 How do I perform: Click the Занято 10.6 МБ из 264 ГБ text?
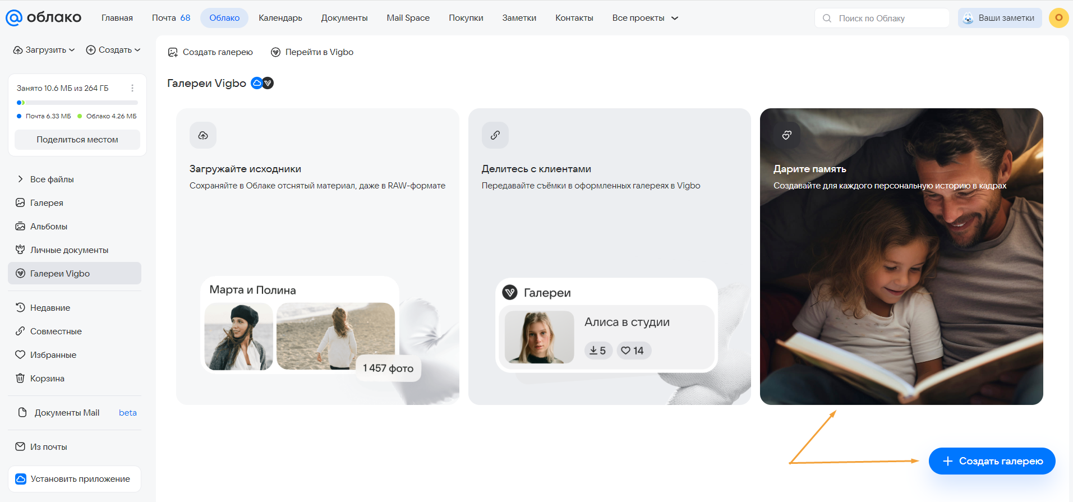(x=63, y=88)
